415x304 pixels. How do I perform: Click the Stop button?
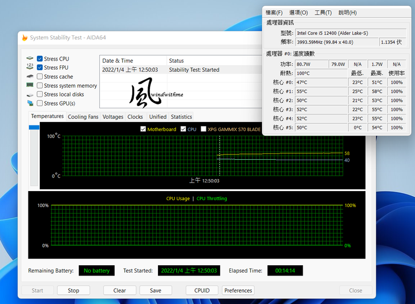(x=74, y=290)
